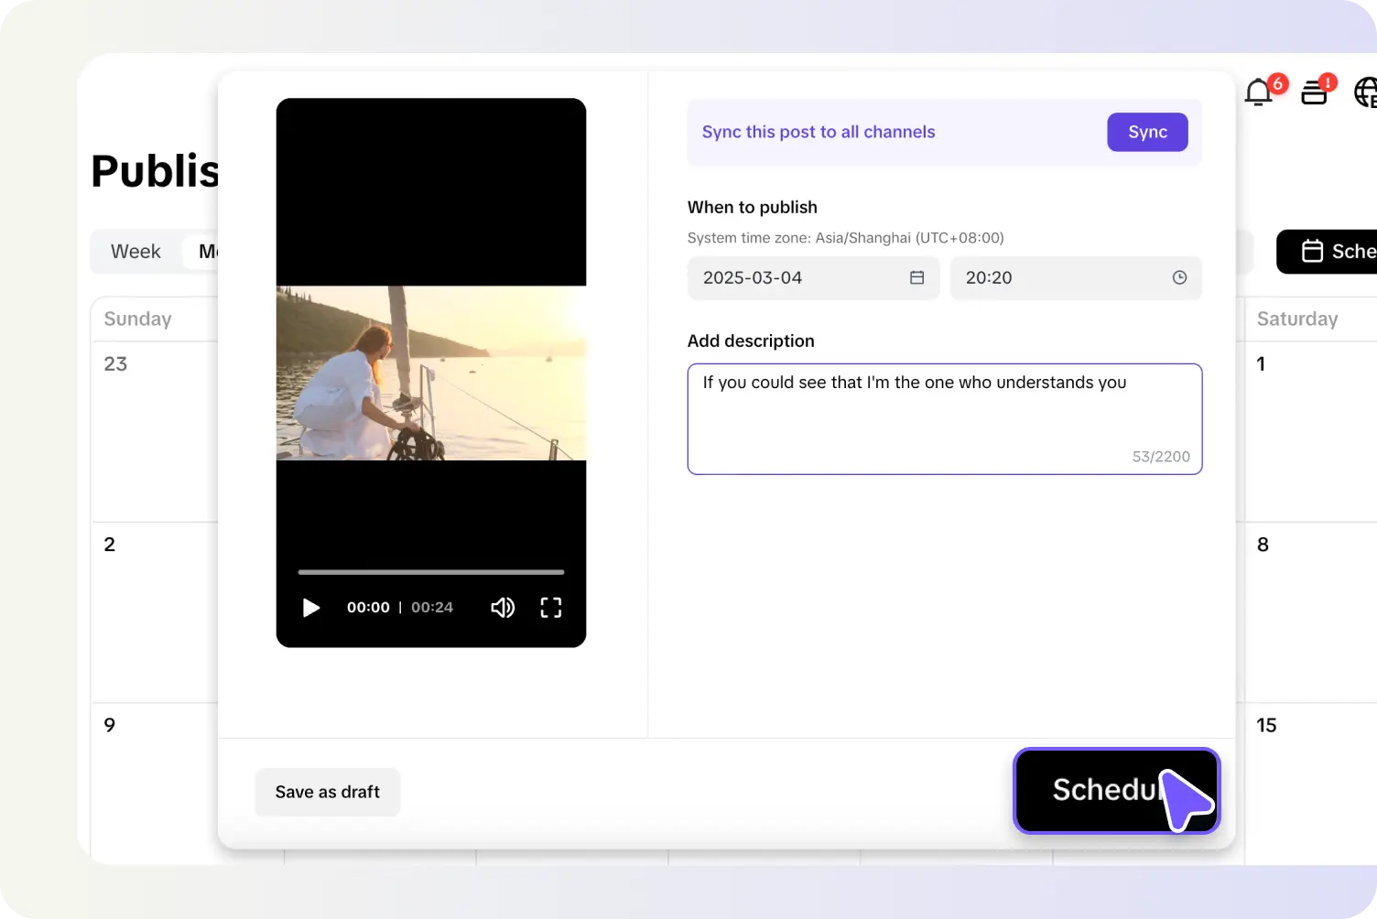The image size is (1377, 919).
Task: Click the inbox icon with alert badge
Action: pyautogui.click(x=1314, y=92)
